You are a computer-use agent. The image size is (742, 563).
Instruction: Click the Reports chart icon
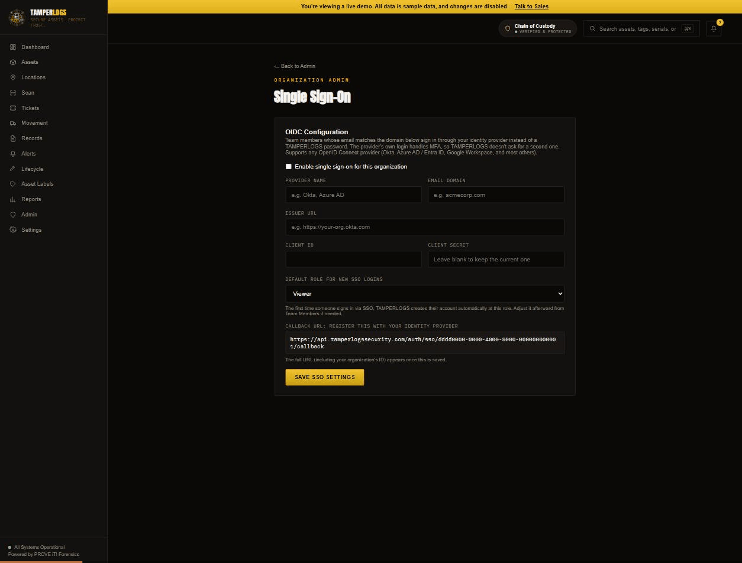pyautogui.click(x=13, y=199)
